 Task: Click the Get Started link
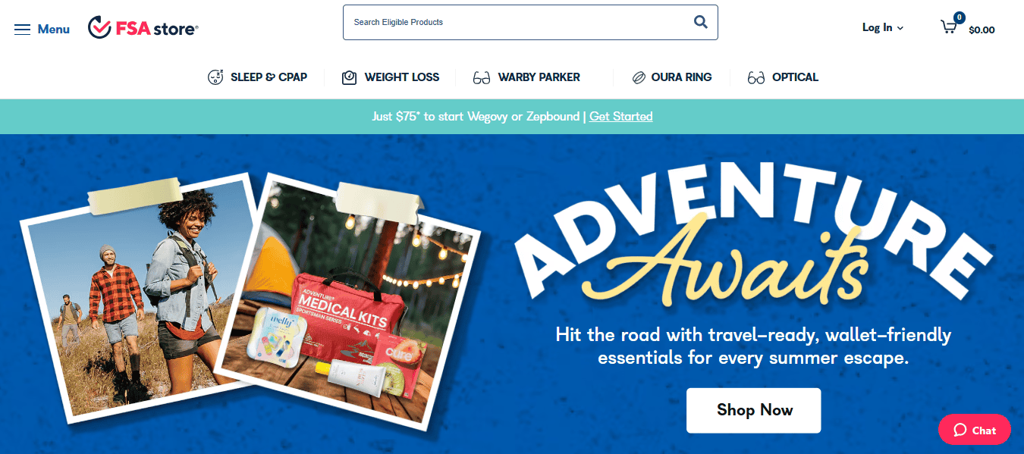point(621,117)
